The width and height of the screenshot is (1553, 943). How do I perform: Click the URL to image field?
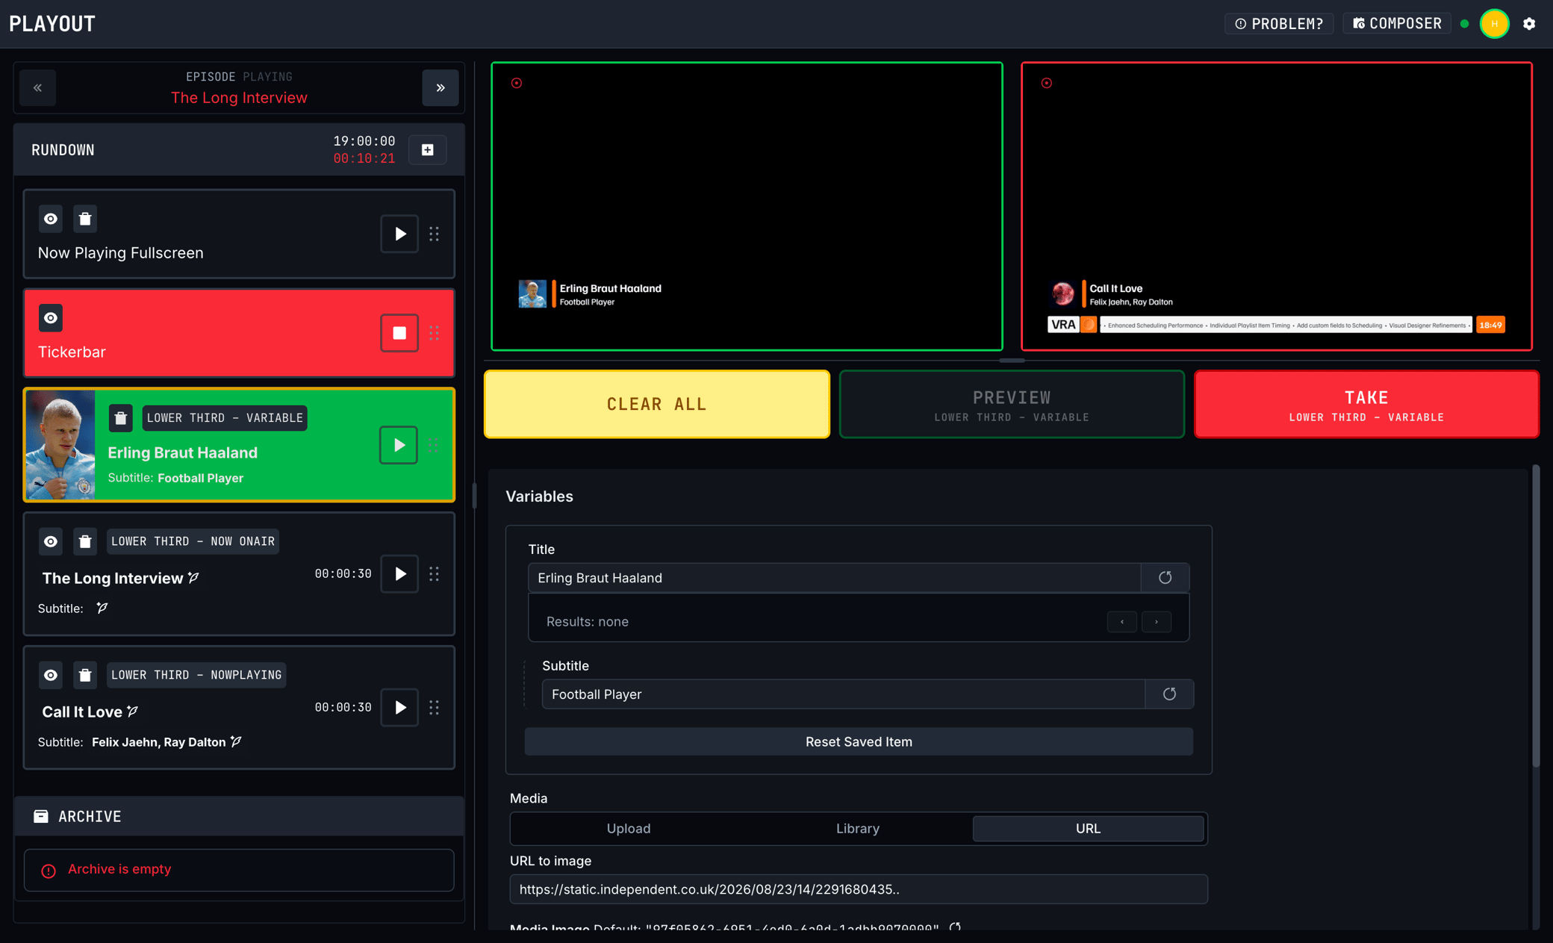[x=859, y=889]
